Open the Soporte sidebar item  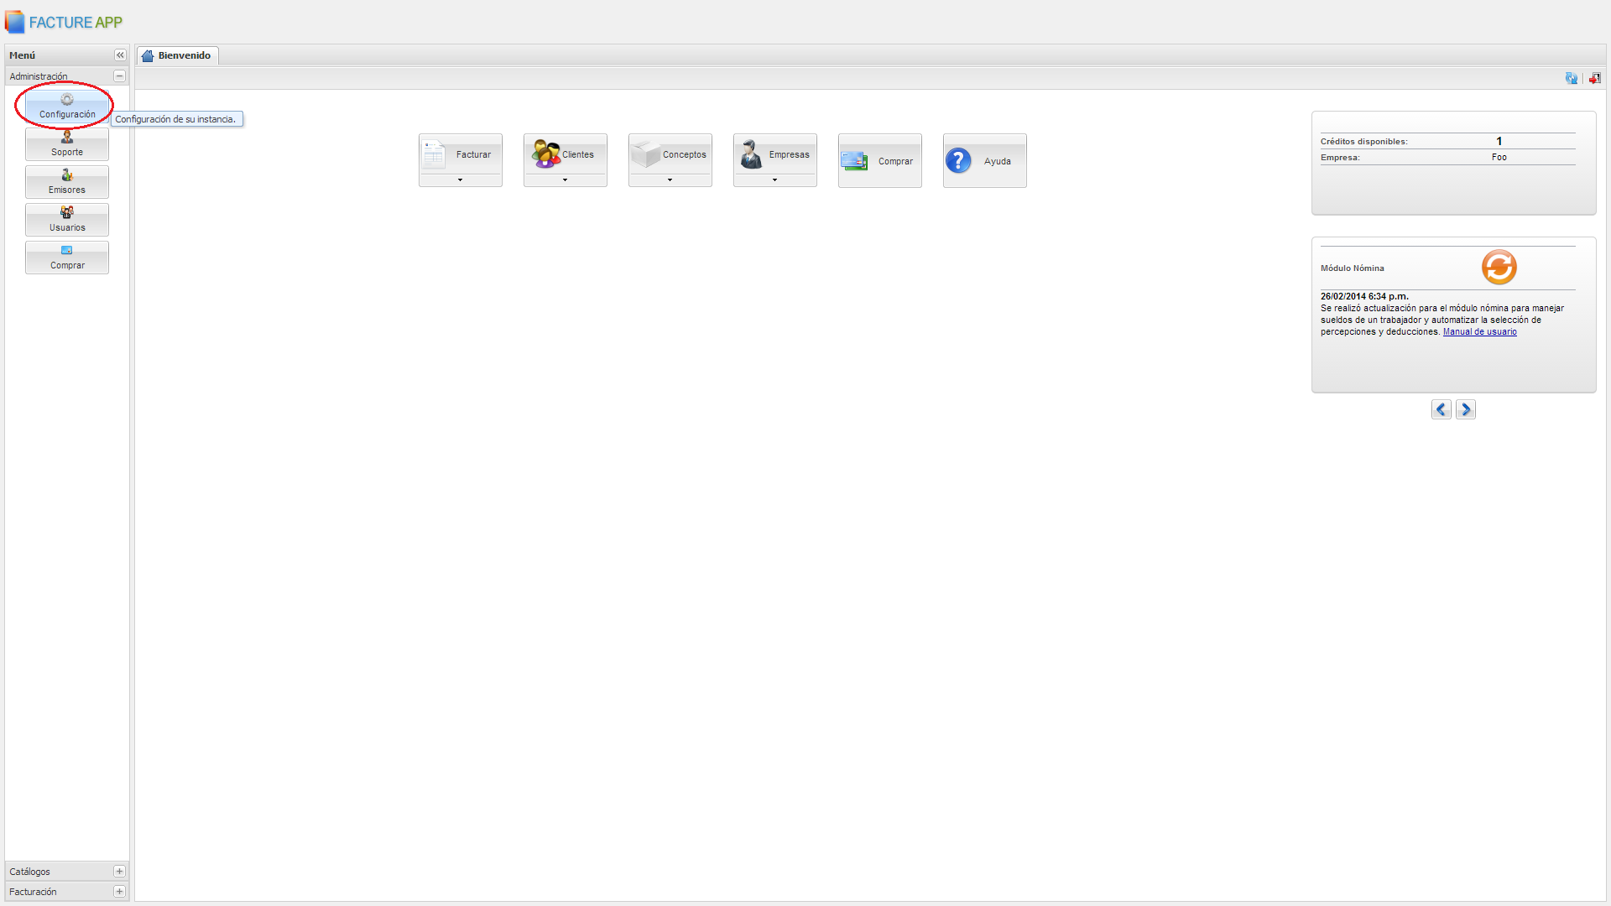tap(67, 144)
